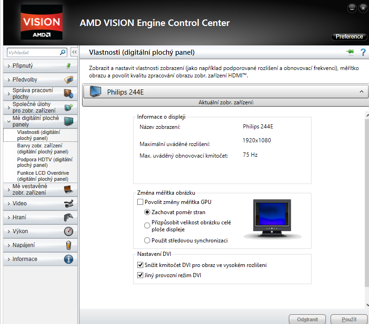This screenshot has width=369, height=324.
Task: Click the 75 Hz refresh rate value
Action: (x=250, y=155)
